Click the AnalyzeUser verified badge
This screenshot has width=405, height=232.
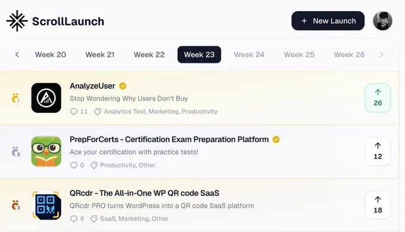(123, 86)
